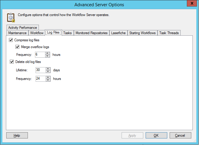
Task: Switch to Starting Workflows tab
Action: coord(142,33)
